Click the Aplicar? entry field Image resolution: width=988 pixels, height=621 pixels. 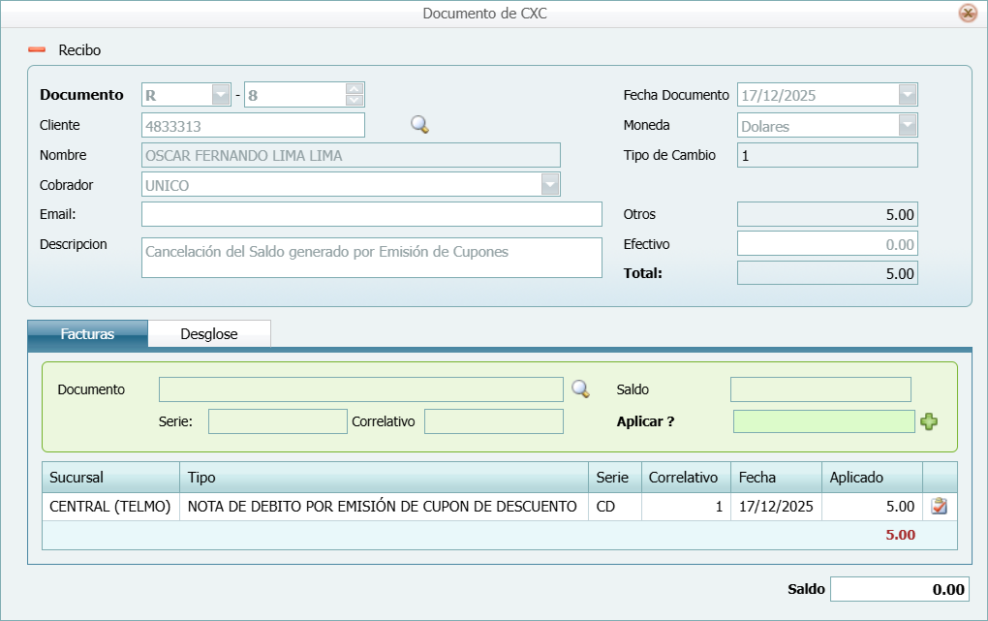coord(823,421)
